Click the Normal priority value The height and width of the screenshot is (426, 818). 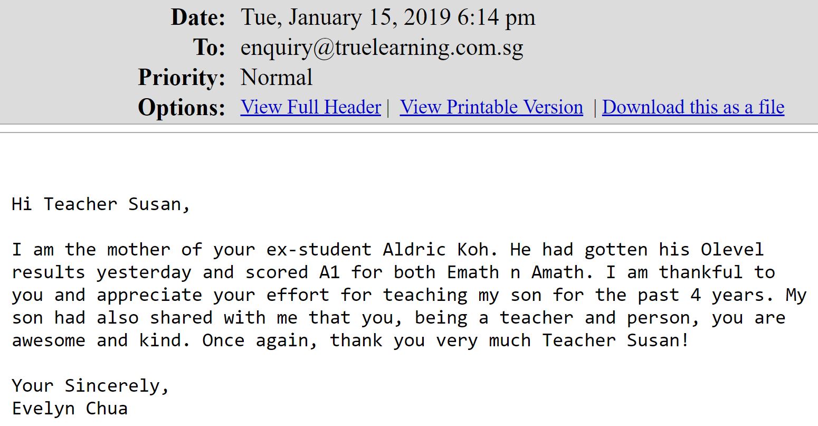(277, 78)
